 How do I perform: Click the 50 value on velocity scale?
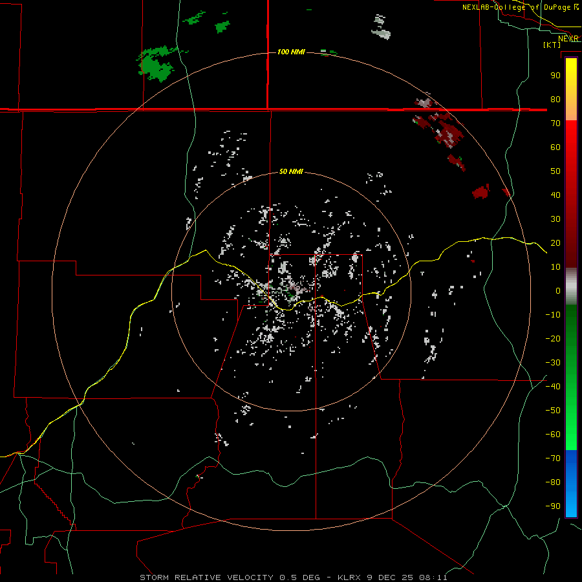(x=555, y=171)
